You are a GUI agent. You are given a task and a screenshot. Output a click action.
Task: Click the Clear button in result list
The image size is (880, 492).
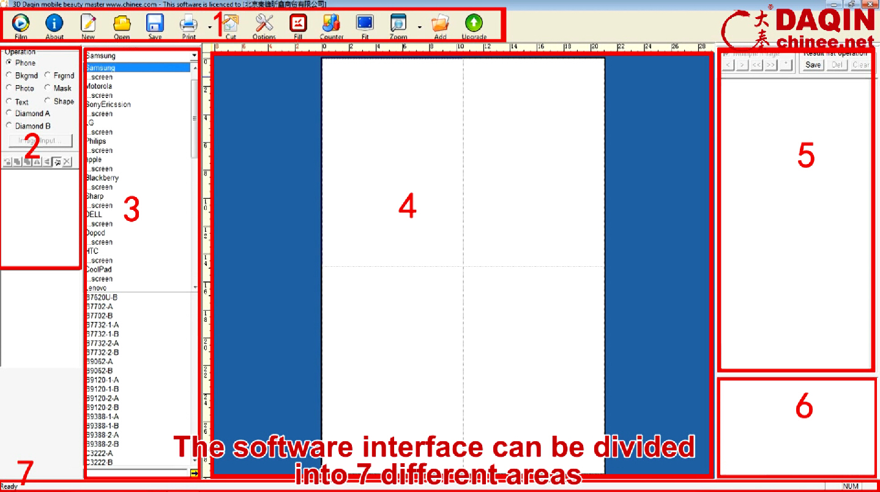(860, 65)
